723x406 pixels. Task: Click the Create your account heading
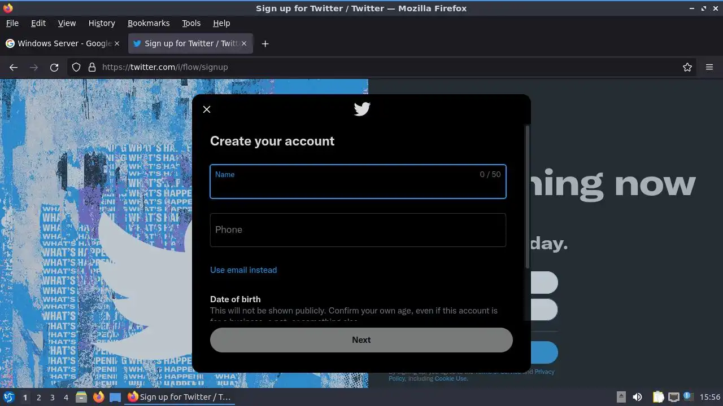coord(272,141)
